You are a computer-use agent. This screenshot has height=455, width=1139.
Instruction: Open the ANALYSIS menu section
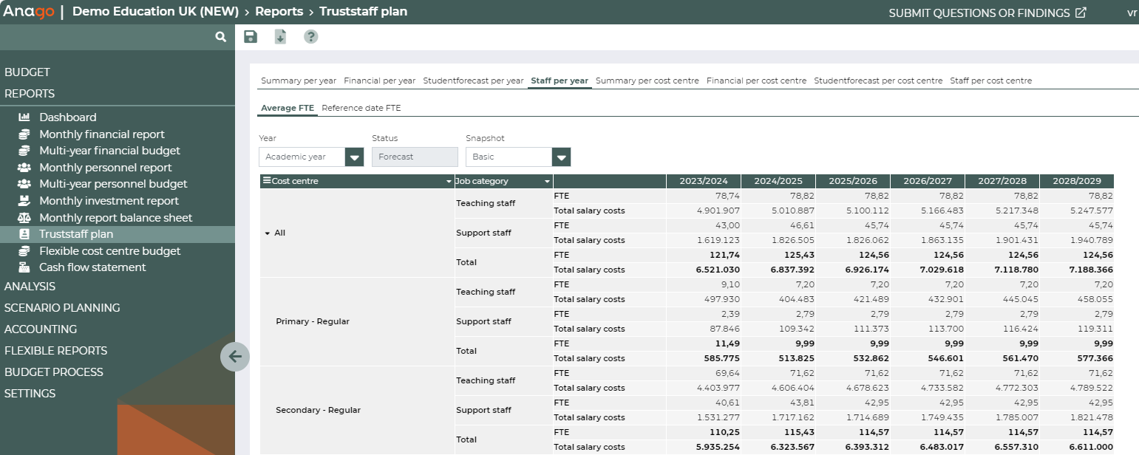(30, 287)
